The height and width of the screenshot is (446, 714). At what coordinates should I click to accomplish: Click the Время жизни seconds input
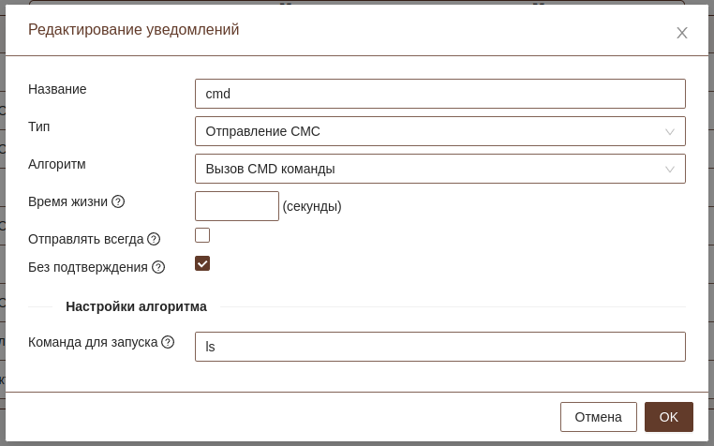click(x=236, y=206)
